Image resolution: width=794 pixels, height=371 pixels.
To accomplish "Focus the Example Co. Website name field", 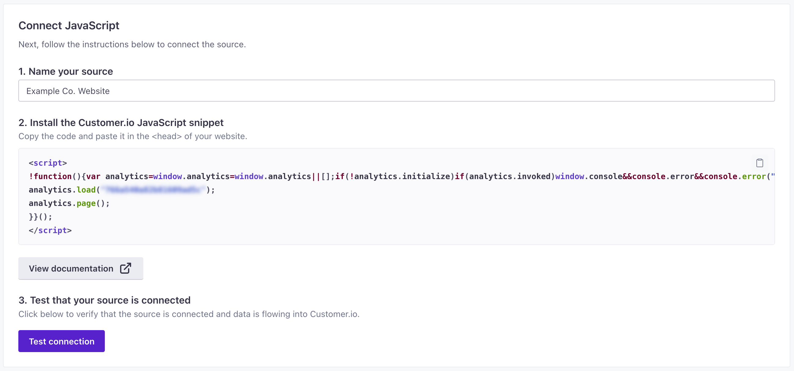I will (x=396, y=91).
